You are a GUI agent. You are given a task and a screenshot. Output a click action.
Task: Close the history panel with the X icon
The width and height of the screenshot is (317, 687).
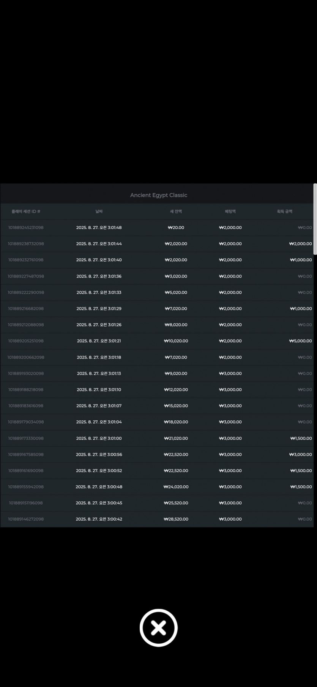coord(158,628)
